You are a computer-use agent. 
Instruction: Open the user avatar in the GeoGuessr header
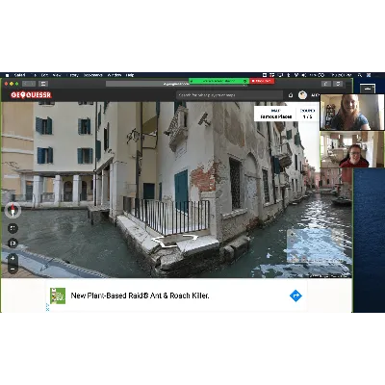302,95
